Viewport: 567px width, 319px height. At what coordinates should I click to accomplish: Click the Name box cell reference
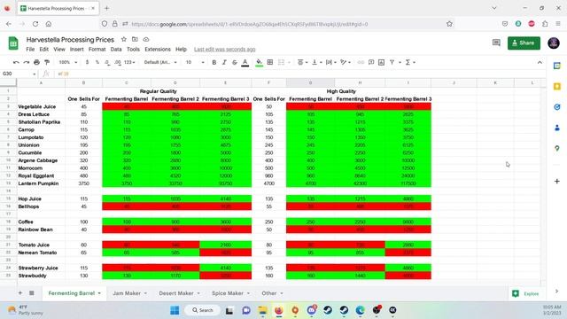pos(19,74)
